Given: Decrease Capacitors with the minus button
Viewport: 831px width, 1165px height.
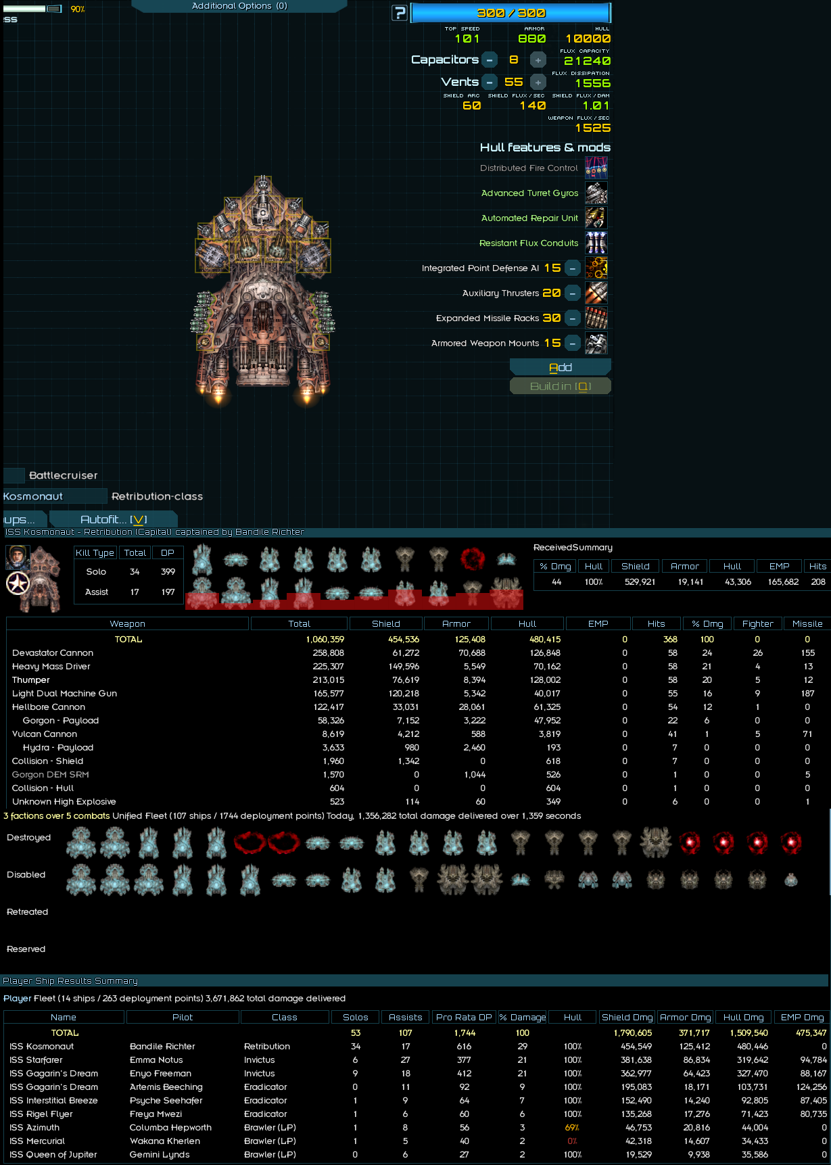Looking at the screenshot, I should tap(490, 60).
